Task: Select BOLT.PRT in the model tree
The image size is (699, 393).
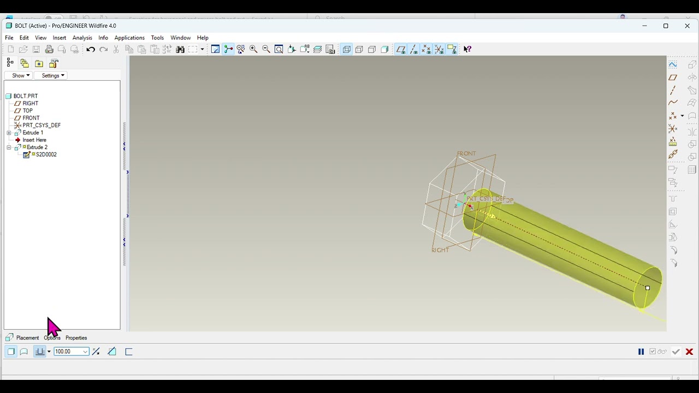Action: click(26, 96)
